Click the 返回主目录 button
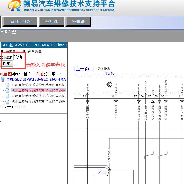This screenshot has height=184, width=184. click(x=20, y=22)
